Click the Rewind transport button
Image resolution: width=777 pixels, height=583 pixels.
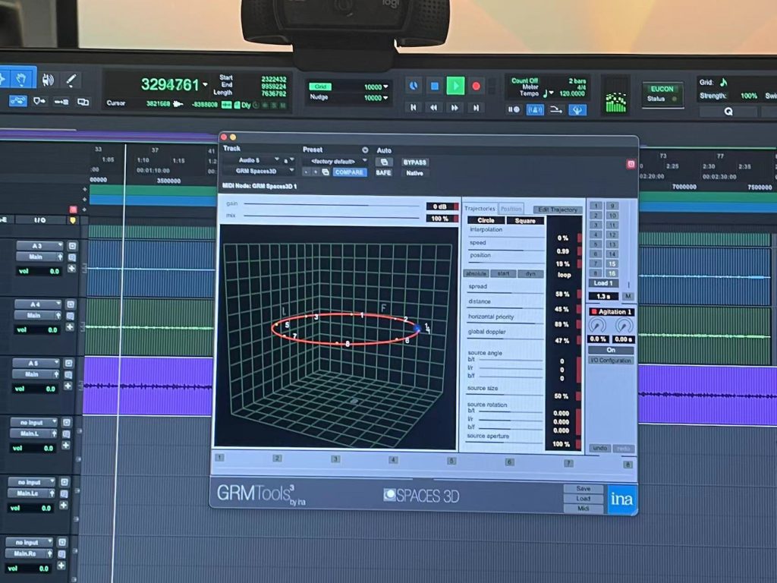[434, 108]
